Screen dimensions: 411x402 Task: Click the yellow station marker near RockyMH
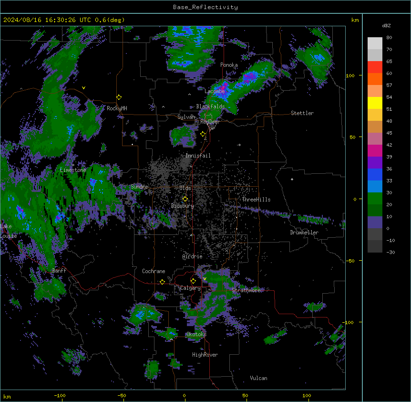[119, 97]
